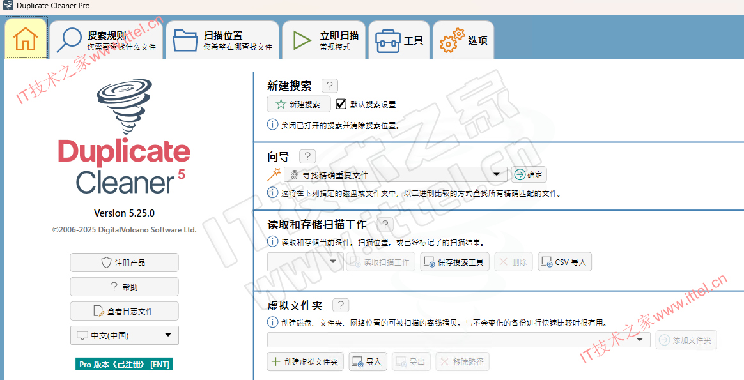Viewport: 744px width, 380px height.
Task: Click the 导出 button
Action: pyautogui.click(x=411, y=362)
